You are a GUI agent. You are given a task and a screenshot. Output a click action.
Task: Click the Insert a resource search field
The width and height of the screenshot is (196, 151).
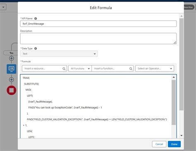click(44, 68)
